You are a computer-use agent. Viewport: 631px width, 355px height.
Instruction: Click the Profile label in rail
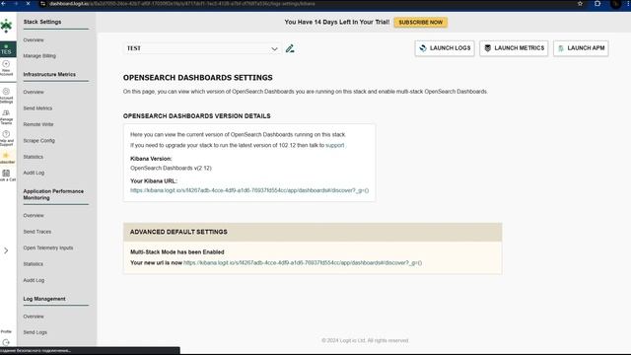click(6, 331)
